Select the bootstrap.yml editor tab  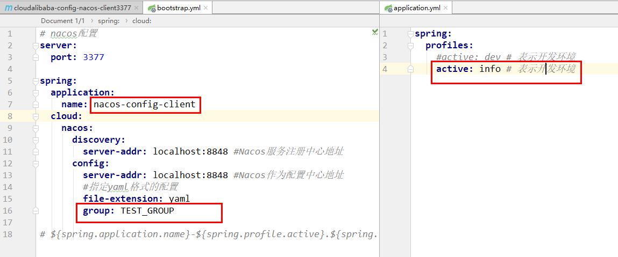coord(179,8)
